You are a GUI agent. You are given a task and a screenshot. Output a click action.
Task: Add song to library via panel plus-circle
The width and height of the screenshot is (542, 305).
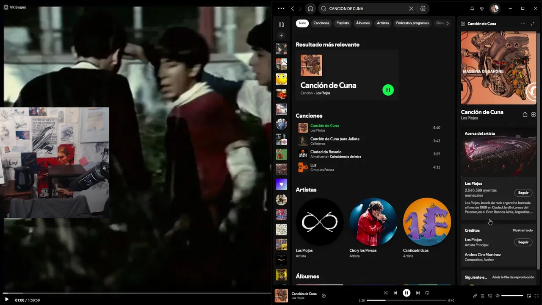pyautogui.click(x=534, y=114)
